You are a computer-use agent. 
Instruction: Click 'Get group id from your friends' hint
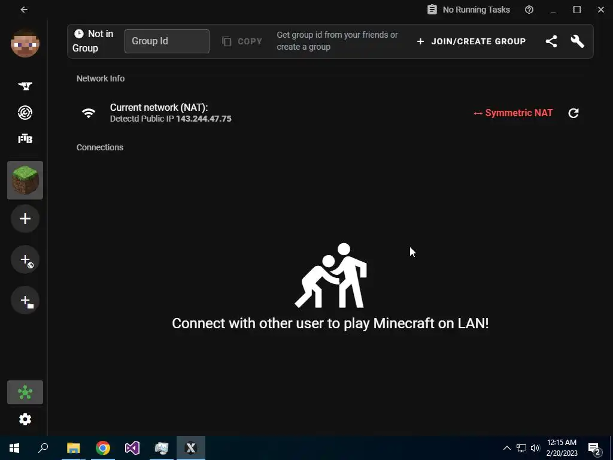[x=338, y=41]
